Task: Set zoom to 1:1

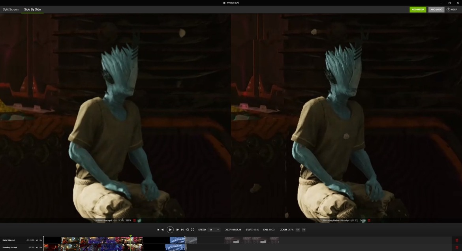Action: [x=298, y=230]
